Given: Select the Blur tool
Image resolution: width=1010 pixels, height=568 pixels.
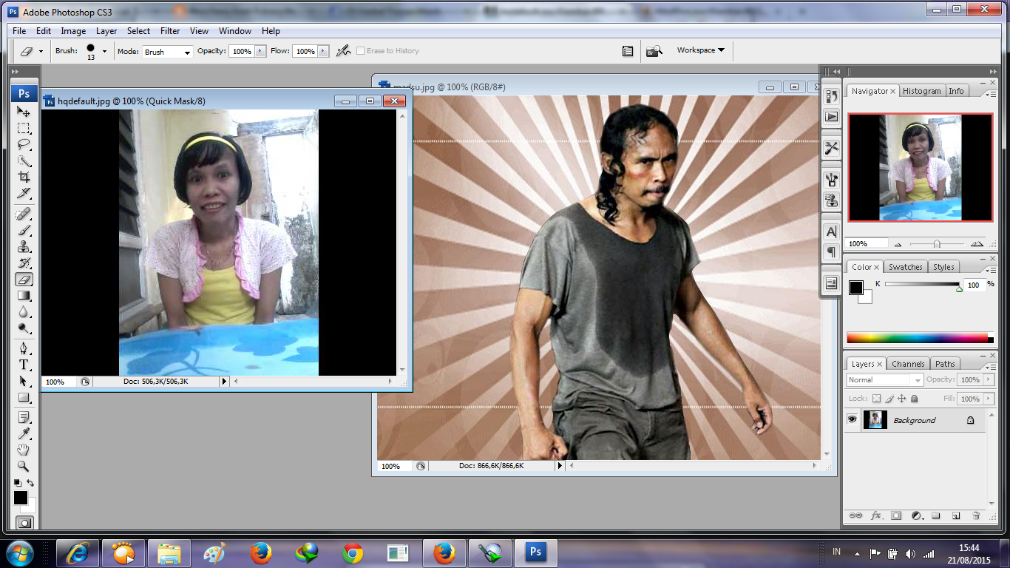Looking at the screenshot, I should [x=24, y=312].
